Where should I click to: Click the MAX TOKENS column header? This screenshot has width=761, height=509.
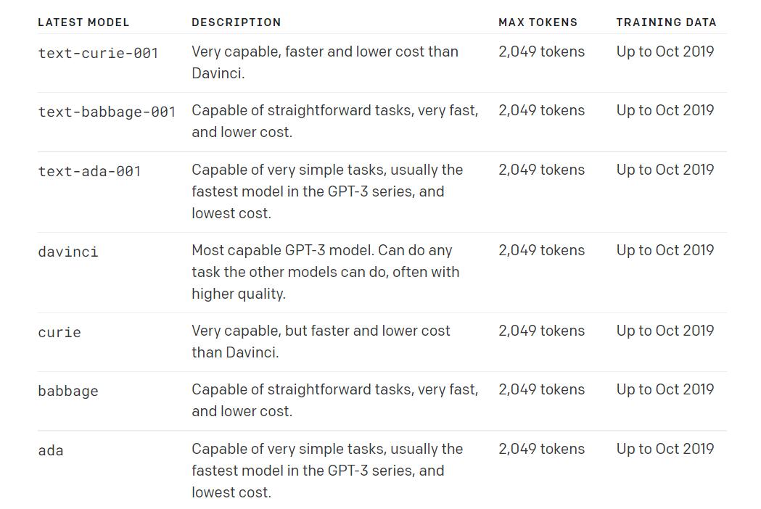538,22
